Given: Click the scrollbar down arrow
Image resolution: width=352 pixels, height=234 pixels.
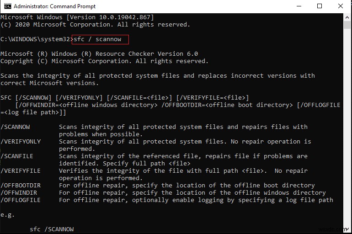Looking at the screenshot, I should coord(348,230).
